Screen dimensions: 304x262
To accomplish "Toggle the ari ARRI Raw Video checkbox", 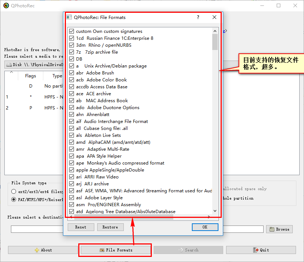I will click(x=72, y=177).
